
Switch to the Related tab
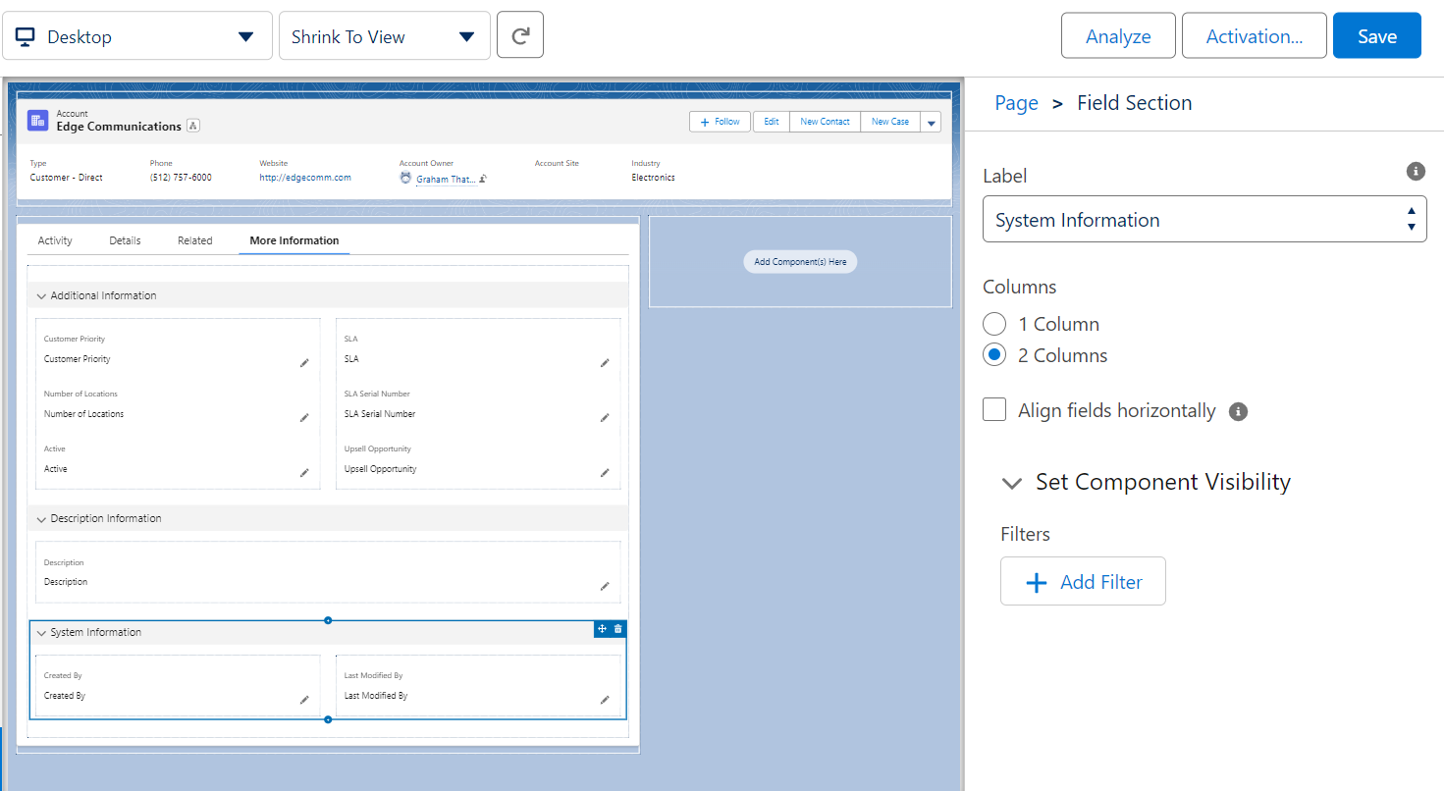coord(194,240)
